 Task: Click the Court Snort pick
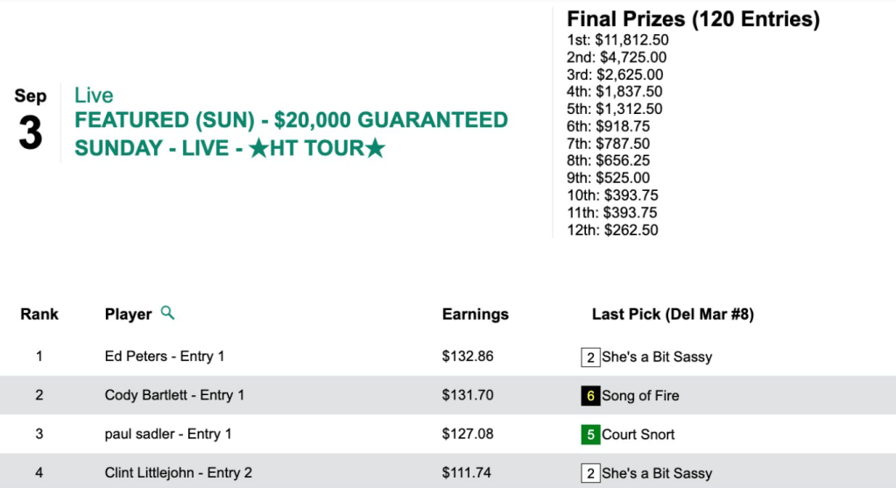pos(638,435)
